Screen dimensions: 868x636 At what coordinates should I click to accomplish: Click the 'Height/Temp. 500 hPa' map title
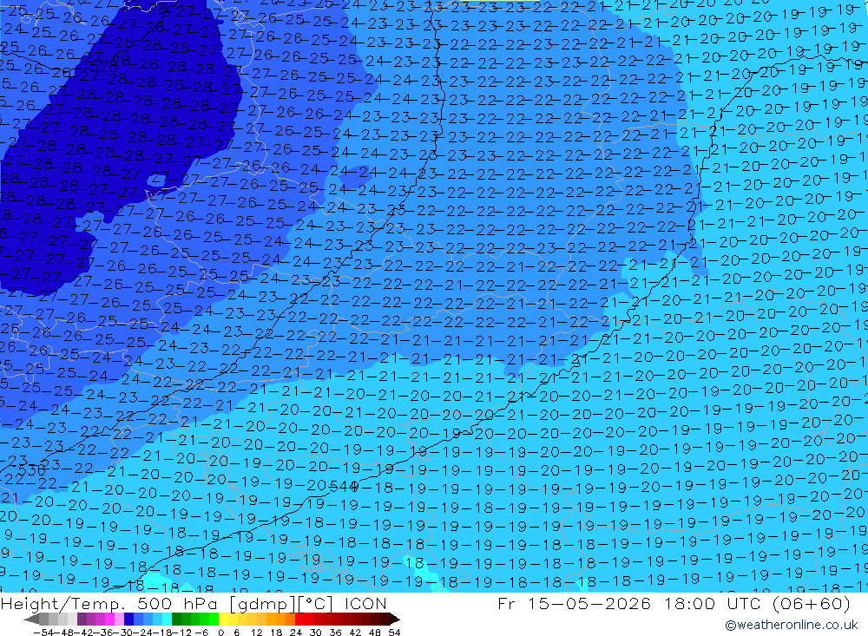tap(110, 603)
